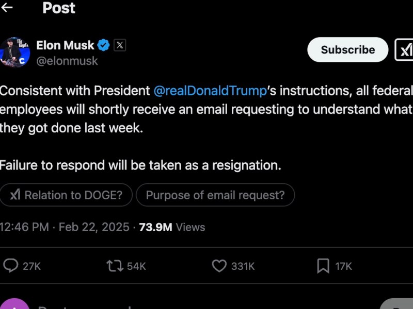Open the @realDonaldTrump mention link
Viewport: 413px width, 309px height.
[x=210, y=91]
